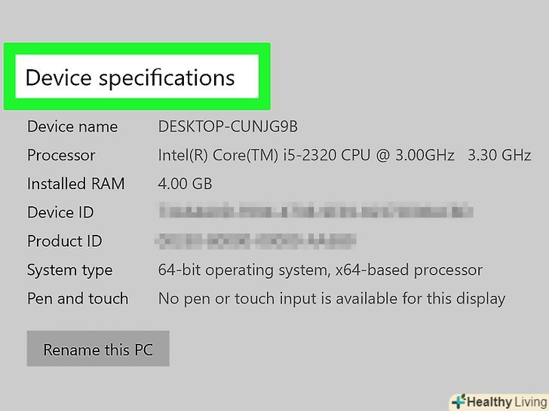This screenshot has width=549, height=411.
Task: Select the Device specifications heading
Action: (x=130, y=78)
